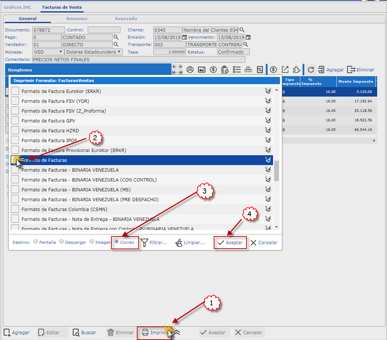The width and height of the screenshot is (387, 340).
Task: Click the user profile circle icon
Action: [x=190, y=70]
